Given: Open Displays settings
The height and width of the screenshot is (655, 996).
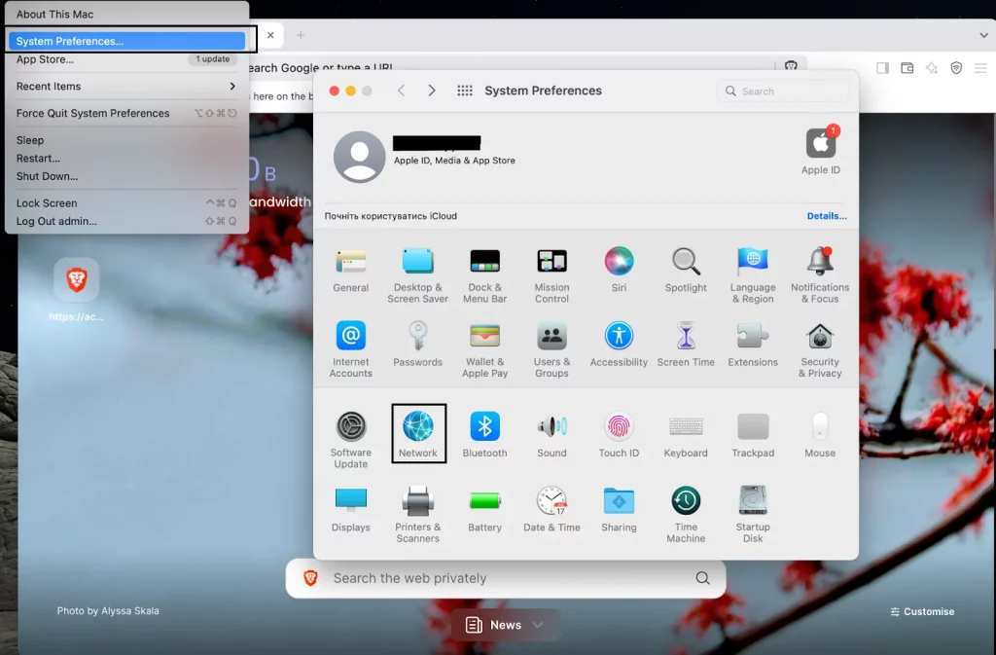Looking at the screenshot, I should click(x=350, y=509).
